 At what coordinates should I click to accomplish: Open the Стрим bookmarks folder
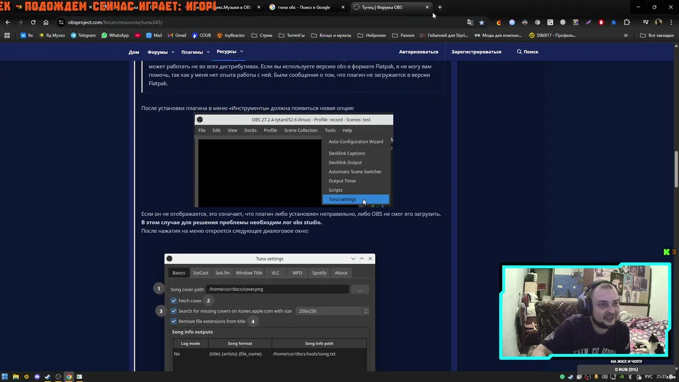262,36
